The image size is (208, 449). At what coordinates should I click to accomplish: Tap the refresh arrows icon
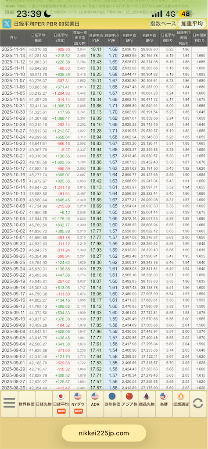198,403
